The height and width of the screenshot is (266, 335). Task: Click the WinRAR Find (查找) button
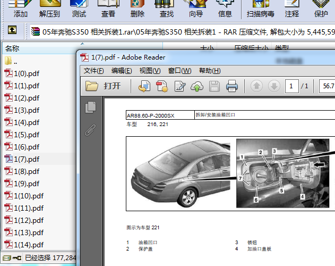point(167,9)
